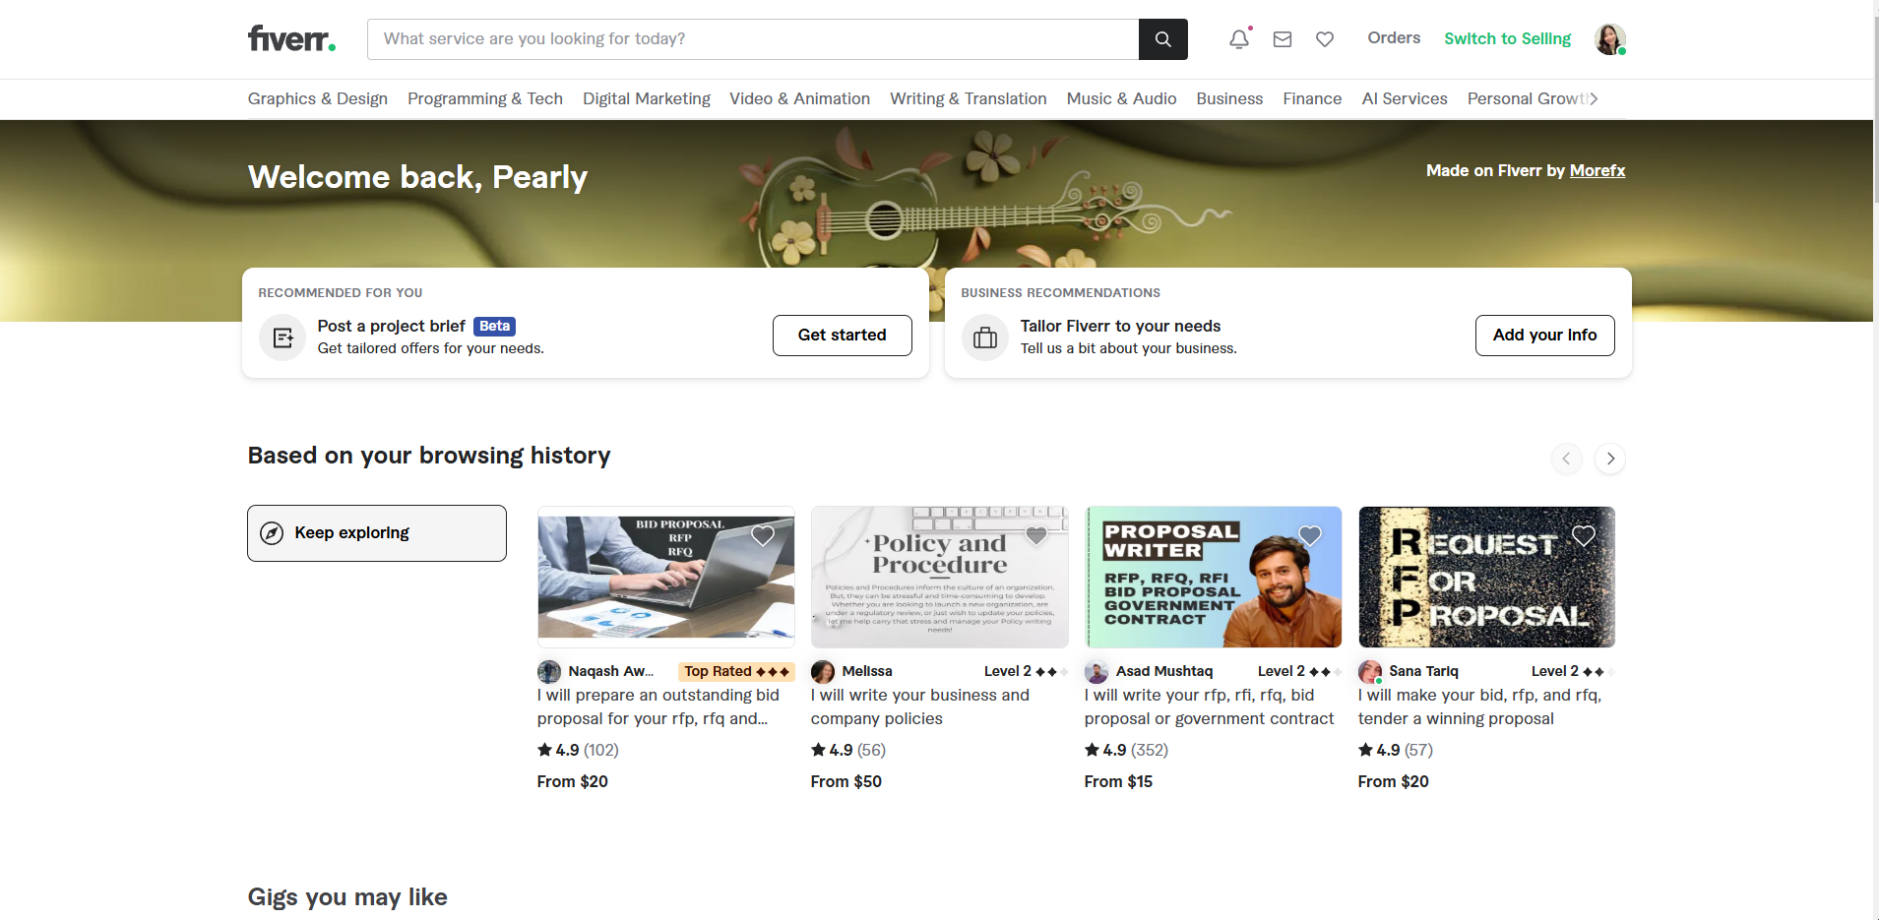This screenshot has width=1879, height=920.
Task: Favorite Asad Mushtaq's Proposal Writer gig
Action: click(1310, 535)
